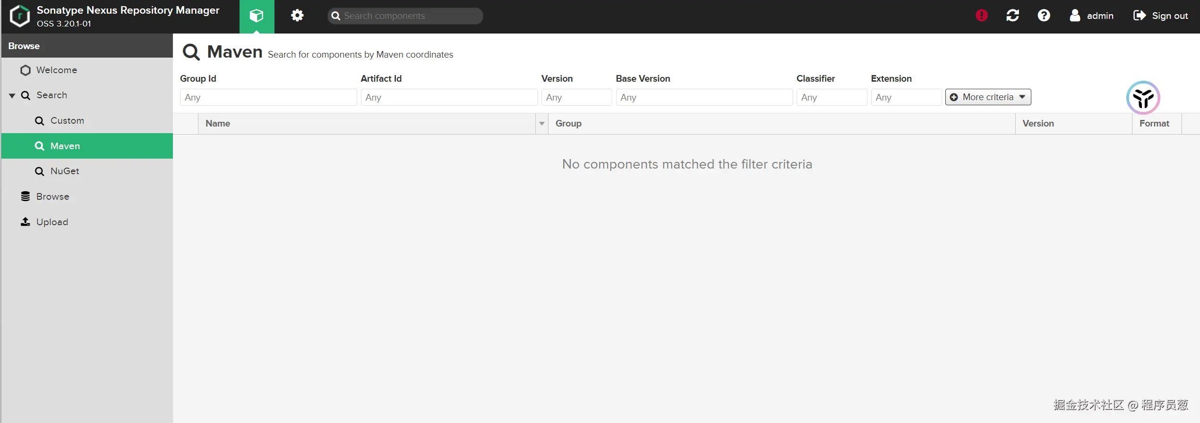The width and height of the screenshot is (1200, 423).
Task: Click the Upload arrow icon in sidebar
Action: [26, 221]
